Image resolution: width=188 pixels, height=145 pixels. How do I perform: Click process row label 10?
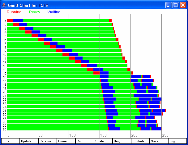[x=5, y=55]
